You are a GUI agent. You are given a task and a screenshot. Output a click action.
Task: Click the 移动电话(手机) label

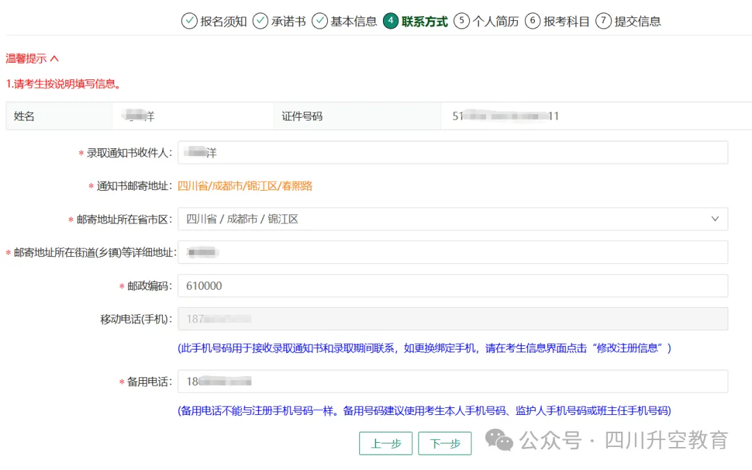pos(136,320)
